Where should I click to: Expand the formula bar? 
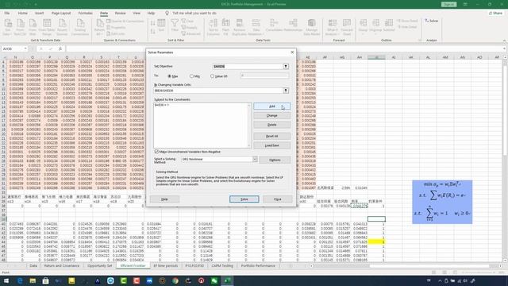505,48
